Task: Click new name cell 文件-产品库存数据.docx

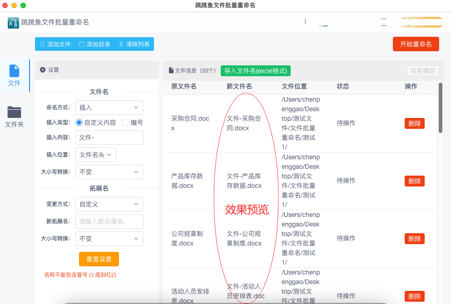Action: [244, 181]
